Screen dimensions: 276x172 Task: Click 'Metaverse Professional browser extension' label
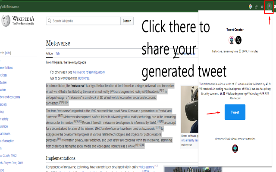coord(235,139)
